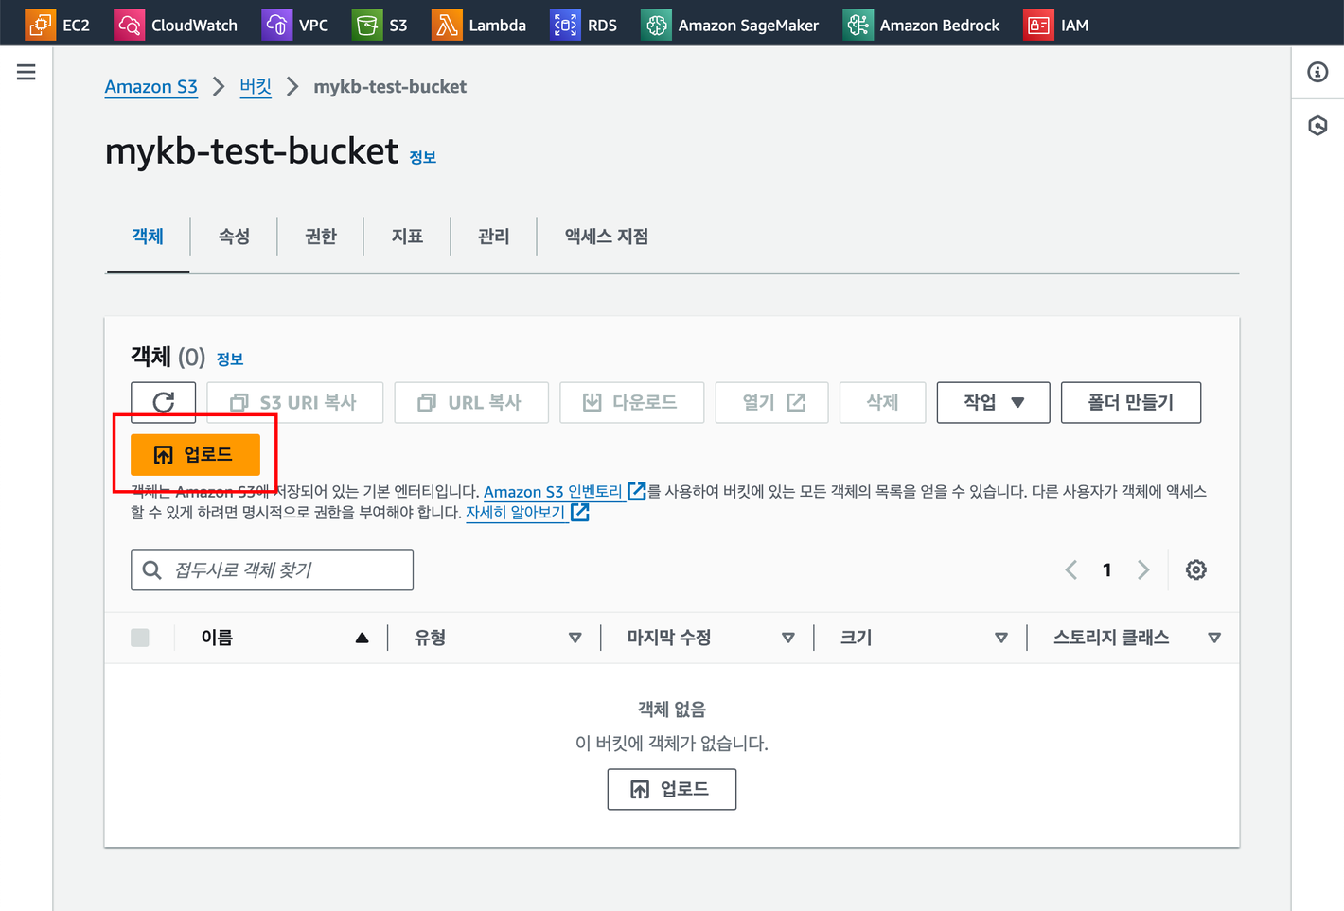Sort by 이름 column ascending arrow
Image resolution: width=1344 pixels, height=911 pixels.
(x=362, y=639)
